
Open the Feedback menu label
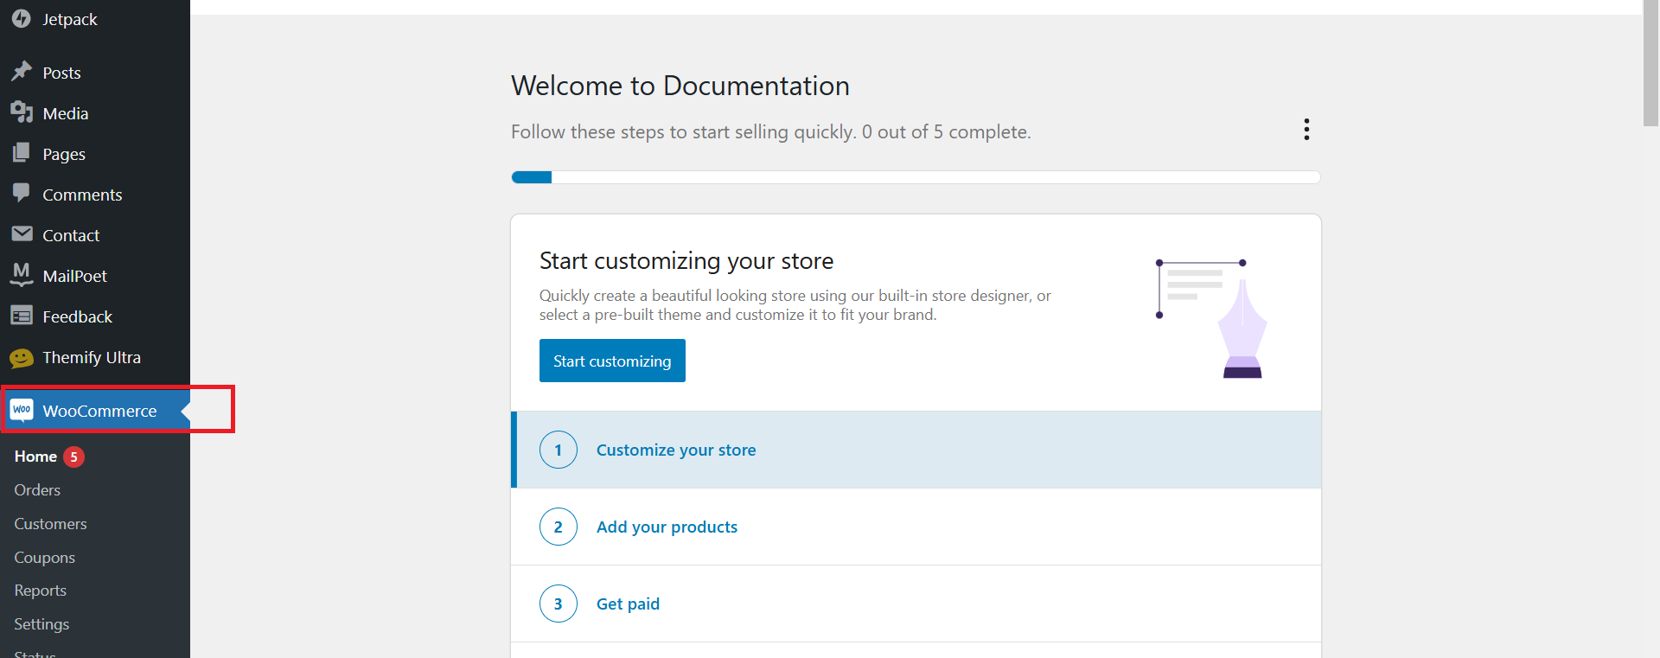tap(78, 316)
